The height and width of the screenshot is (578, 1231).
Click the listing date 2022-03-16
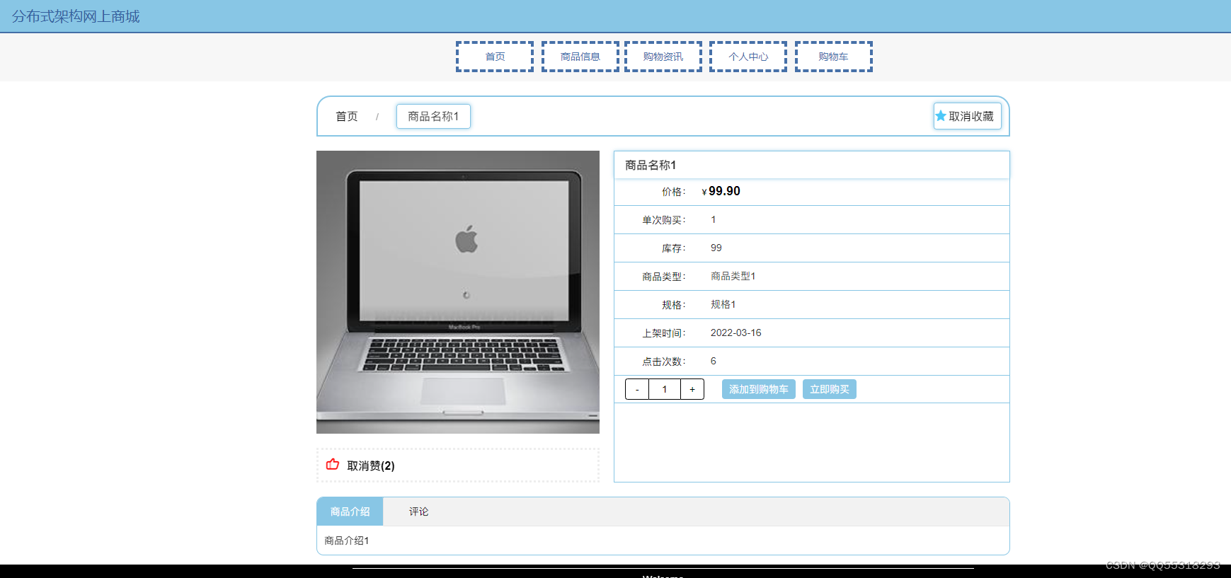[736, 333]
